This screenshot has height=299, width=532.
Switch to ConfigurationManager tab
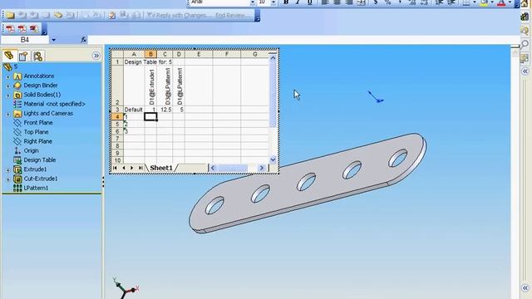pyautogui.click(x=38, y=56)
